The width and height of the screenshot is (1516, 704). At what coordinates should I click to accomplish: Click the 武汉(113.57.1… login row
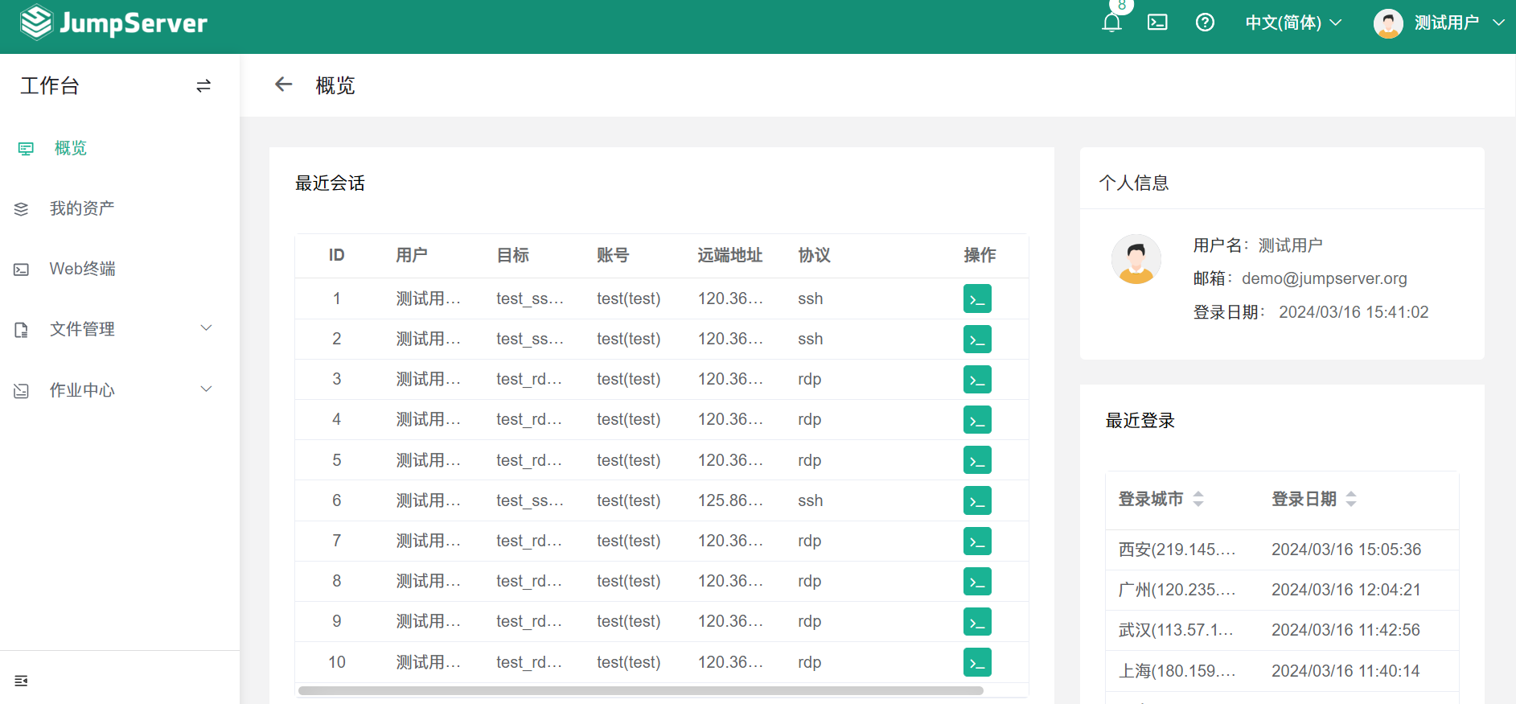point(1282,630)
